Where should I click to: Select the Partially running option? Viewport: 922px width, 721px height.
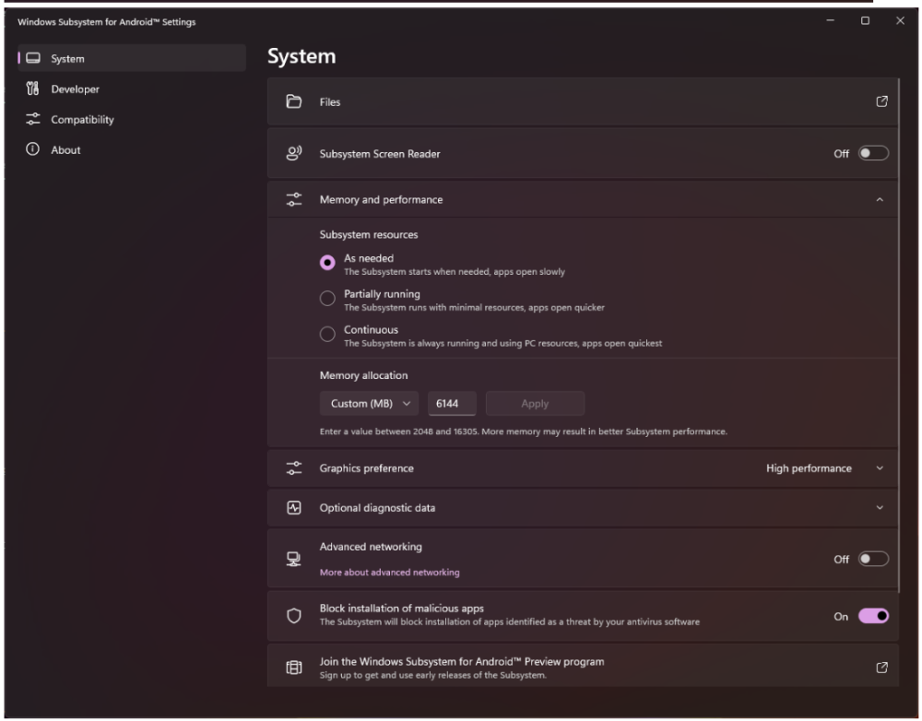(327, 298)
